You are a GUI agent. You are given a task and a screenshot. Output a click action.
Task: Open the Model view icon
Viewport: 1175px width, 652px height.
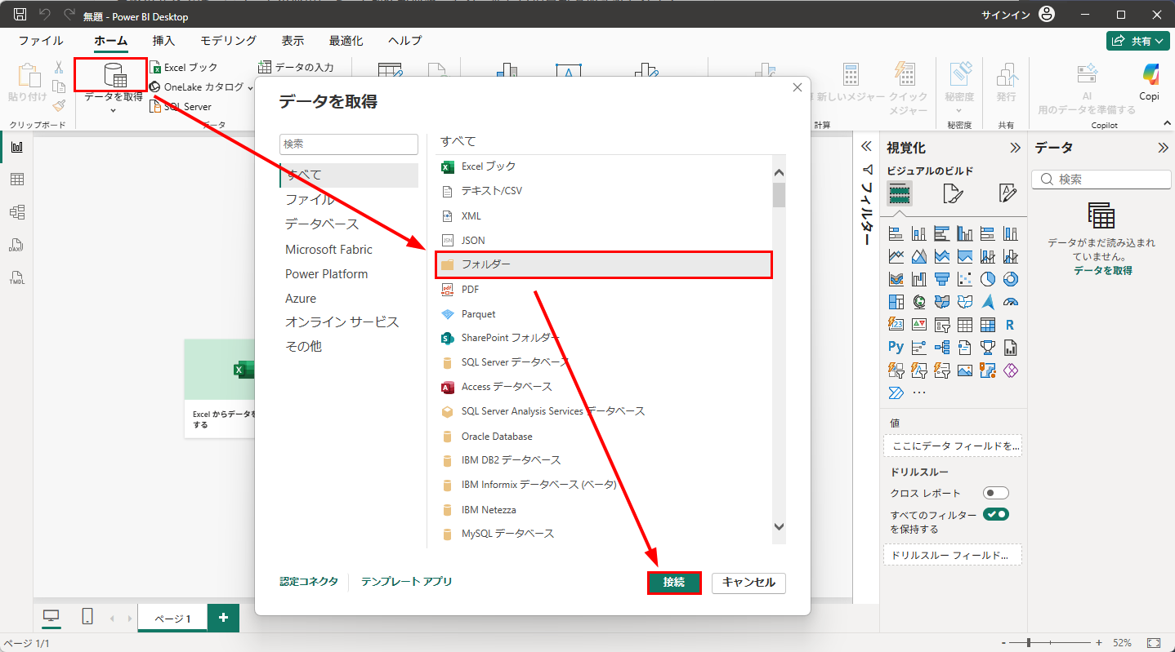[x=16, y=212]
